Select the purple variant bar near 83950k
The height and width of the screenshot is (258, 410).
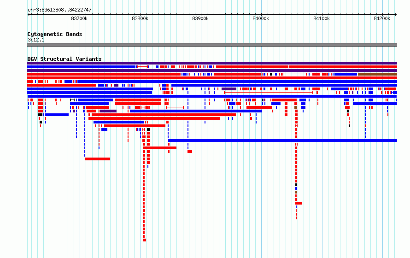(229, 89)
